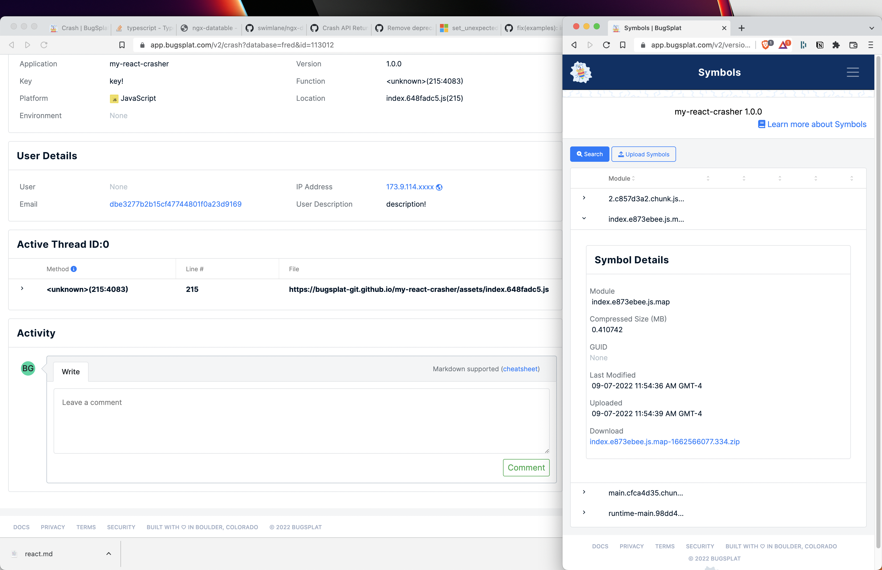Open the hamburger menu in Symbols header
882x570 pixels.
coord(853,72)
